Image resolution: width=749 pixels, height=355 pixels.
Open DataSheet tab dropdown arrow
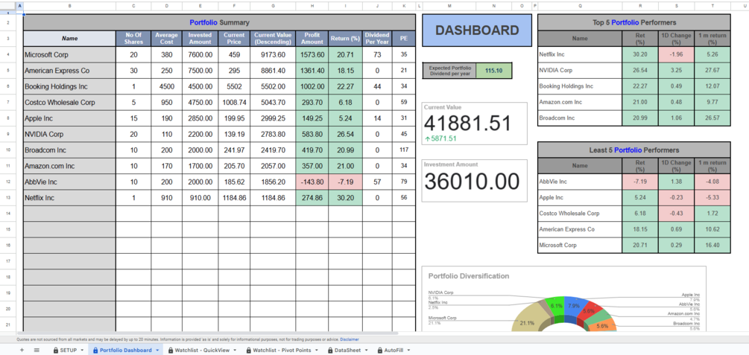coord(365,351)
